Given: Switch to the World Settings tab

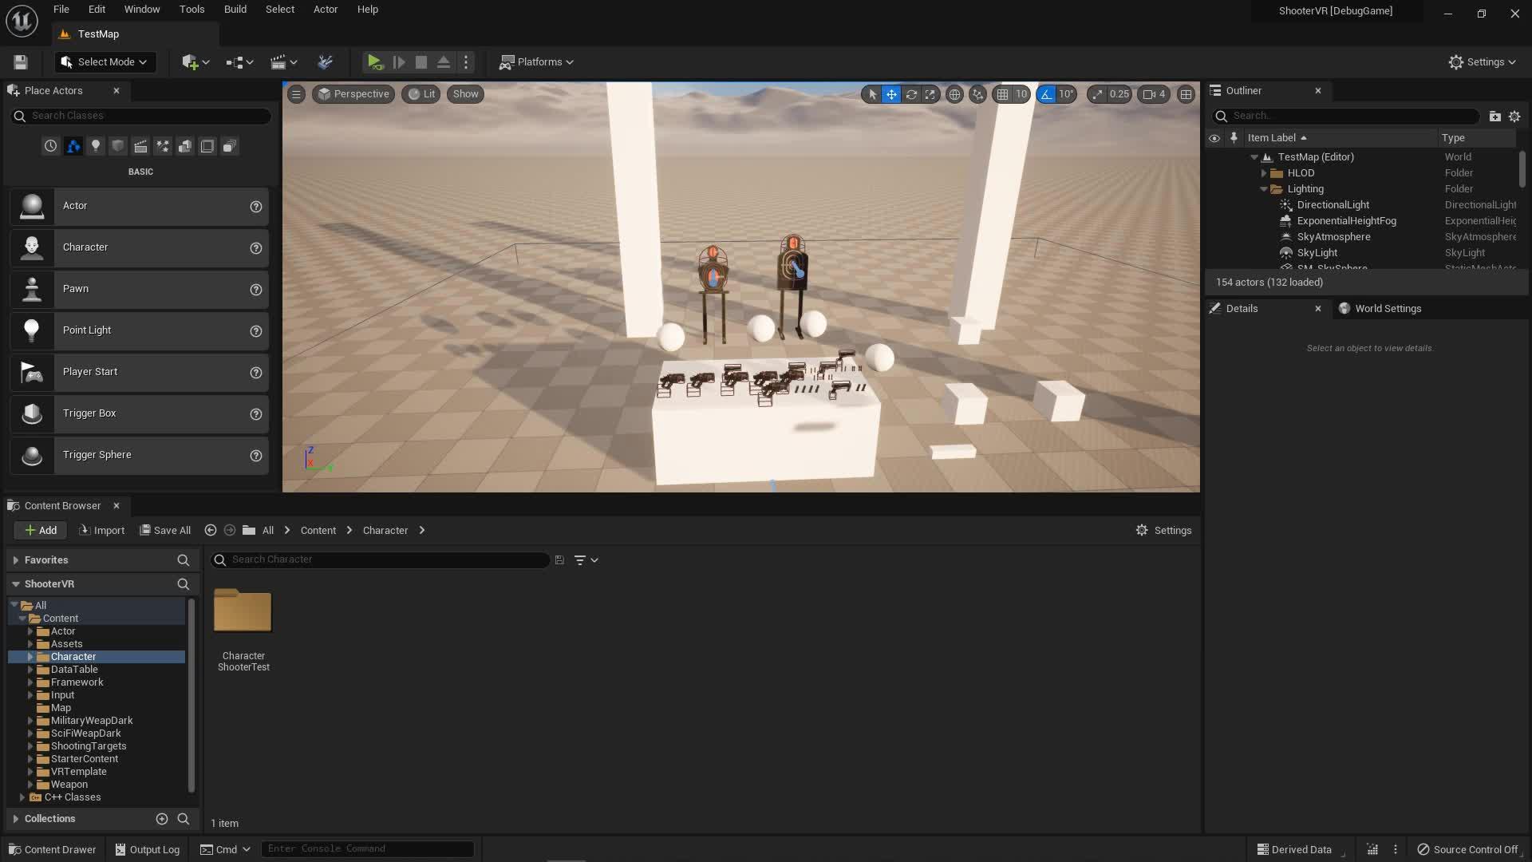Looking at the screenshot, I should point(1387,309).
